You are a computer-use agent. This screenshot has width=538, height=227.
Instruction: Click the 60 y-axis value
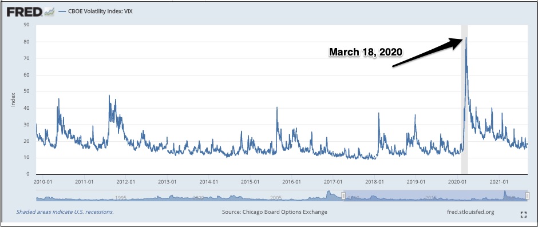coord(26,75)
